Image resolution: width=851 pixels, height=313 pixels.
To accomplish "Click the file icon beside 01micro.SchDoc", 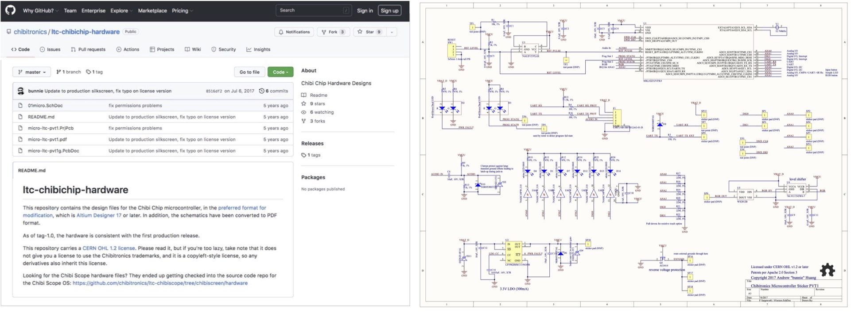I will [x=20, y=106].
